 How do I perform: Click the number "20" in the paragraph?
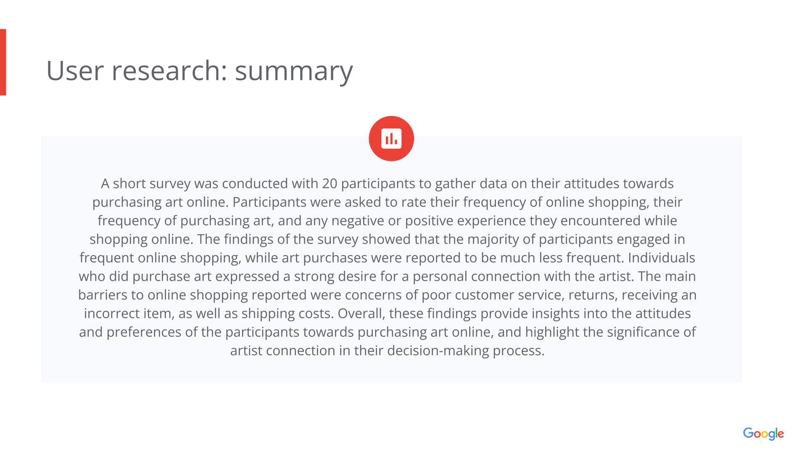(x=330, y=184)
